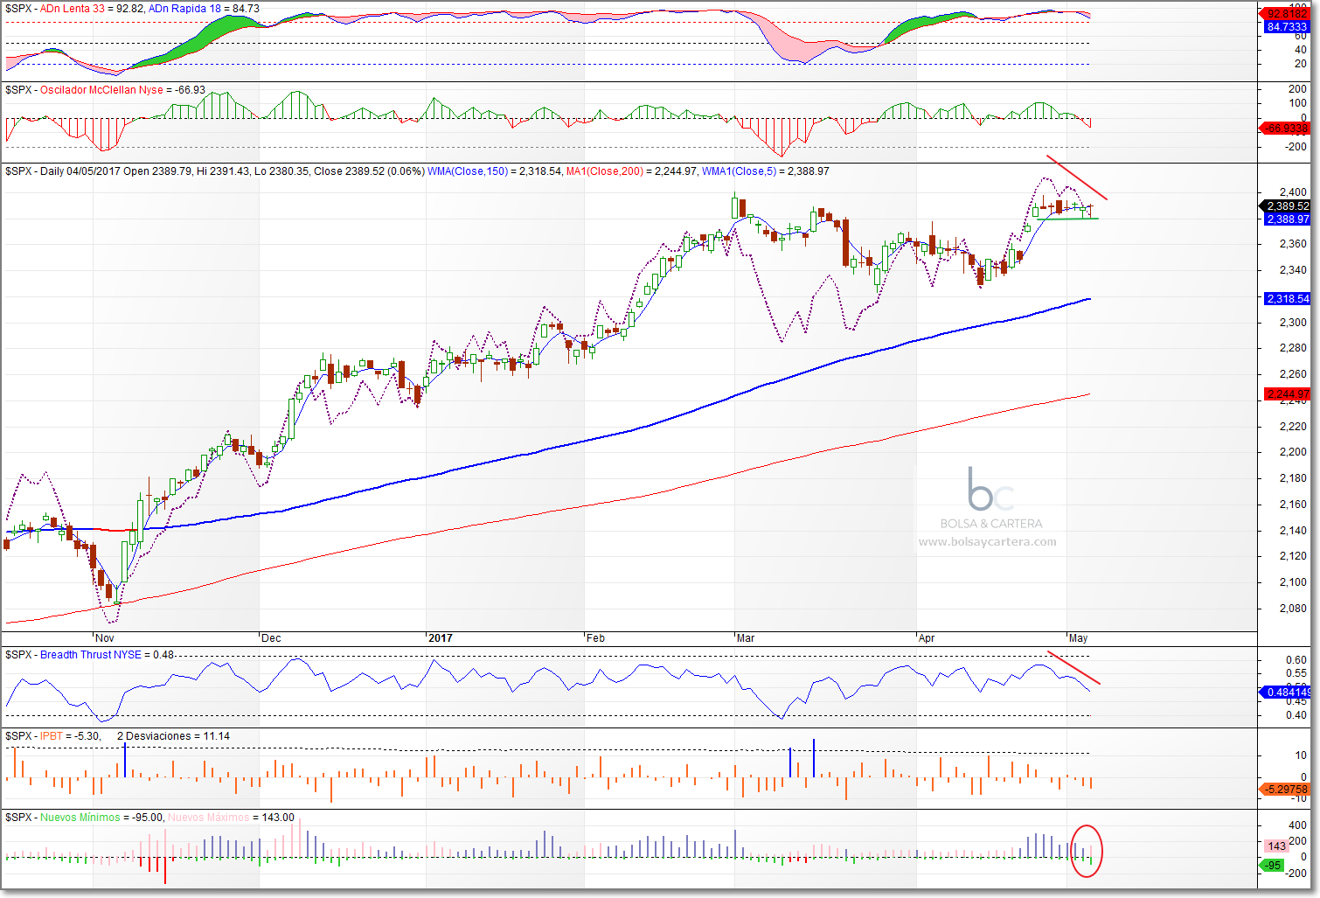Click the blue 84.7333 value tag
The height and width of the screenshot is (898, 1320).
[1287, 27]
